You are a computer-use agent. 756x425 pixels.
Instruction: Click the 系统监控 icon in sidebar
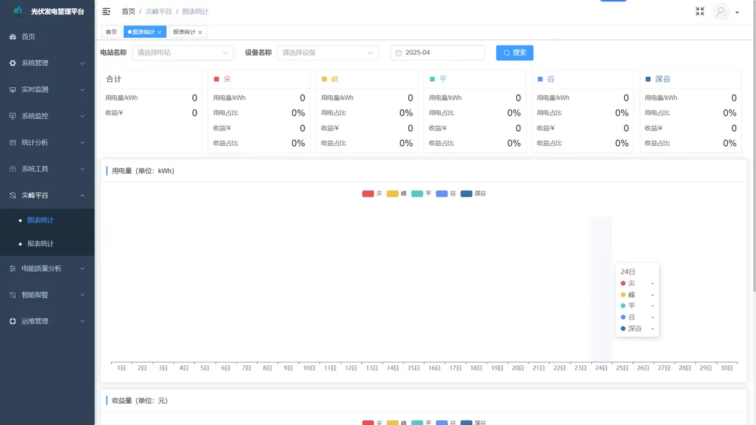[12, 116]
